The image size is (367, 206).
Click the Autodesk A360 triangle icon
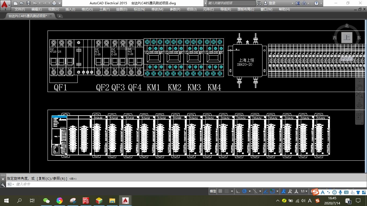tap(304, 3)
